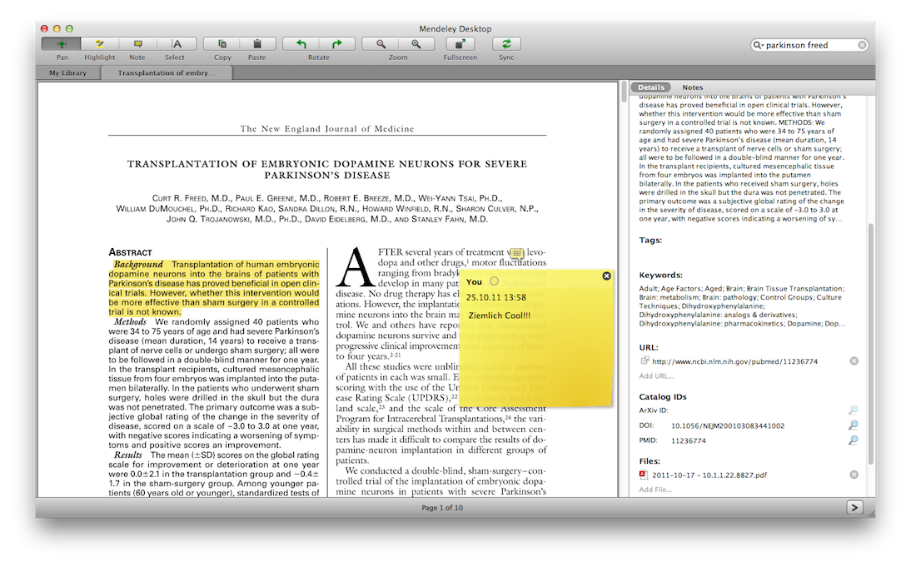Screen dimensions: 911x567
Task: Click the article title heading
Action: coord(327,169)
